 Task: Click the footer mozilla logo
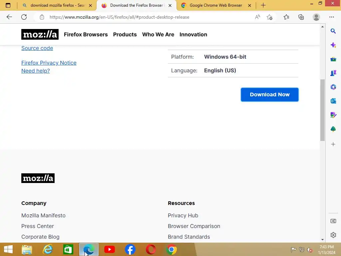pyautogui.click(x=38, y=178)
